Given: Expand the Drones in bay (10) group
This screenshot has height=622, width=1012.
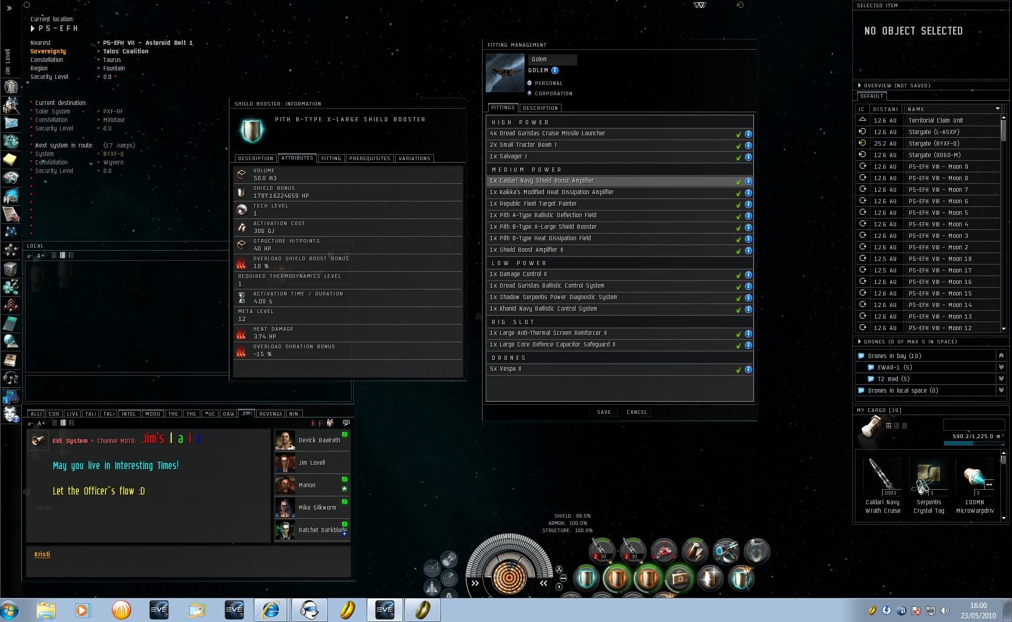Looking at the screenshot, I should click(1001, 356).
